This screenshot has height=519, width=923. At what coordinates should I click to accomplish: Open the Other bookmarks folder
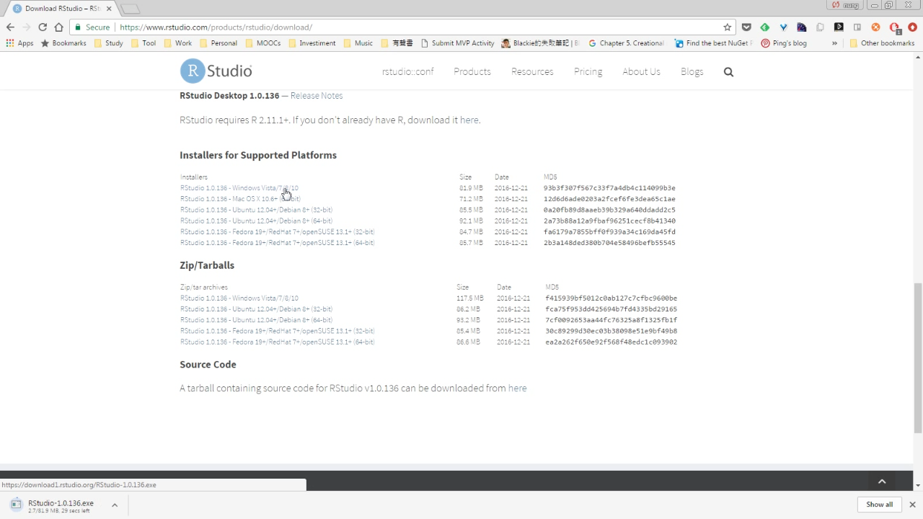tap(882, 43)
